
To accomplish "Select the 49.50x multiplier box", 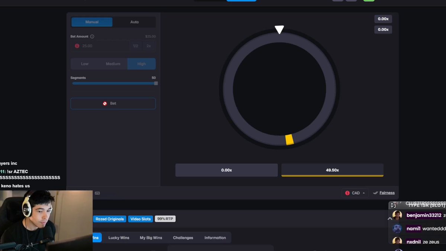I will pyautogui.click(x=332, y=170).
